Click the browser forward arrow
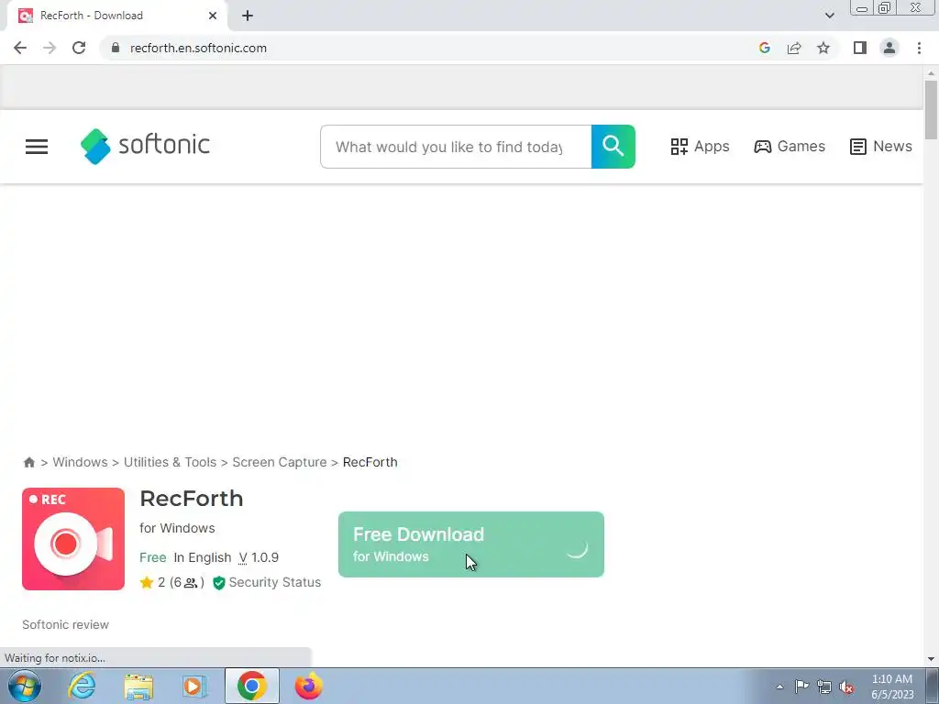 tap(50, 48)
